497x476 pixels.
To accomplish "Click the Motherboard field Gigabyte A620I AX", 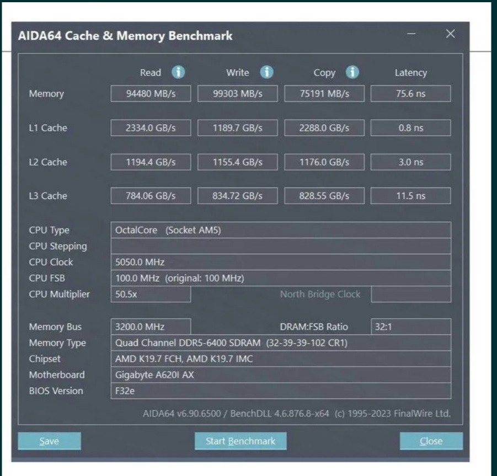I will point(281,375).
